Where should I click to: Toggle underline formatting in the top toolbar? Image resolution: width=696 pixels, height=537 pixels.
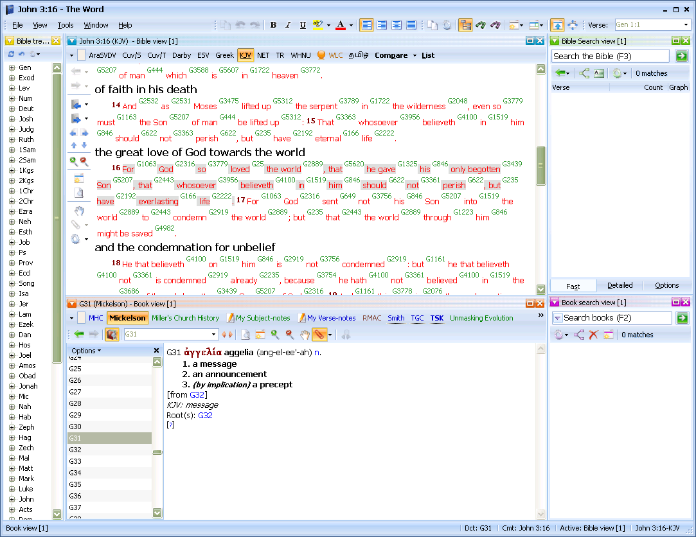(303, 24)
